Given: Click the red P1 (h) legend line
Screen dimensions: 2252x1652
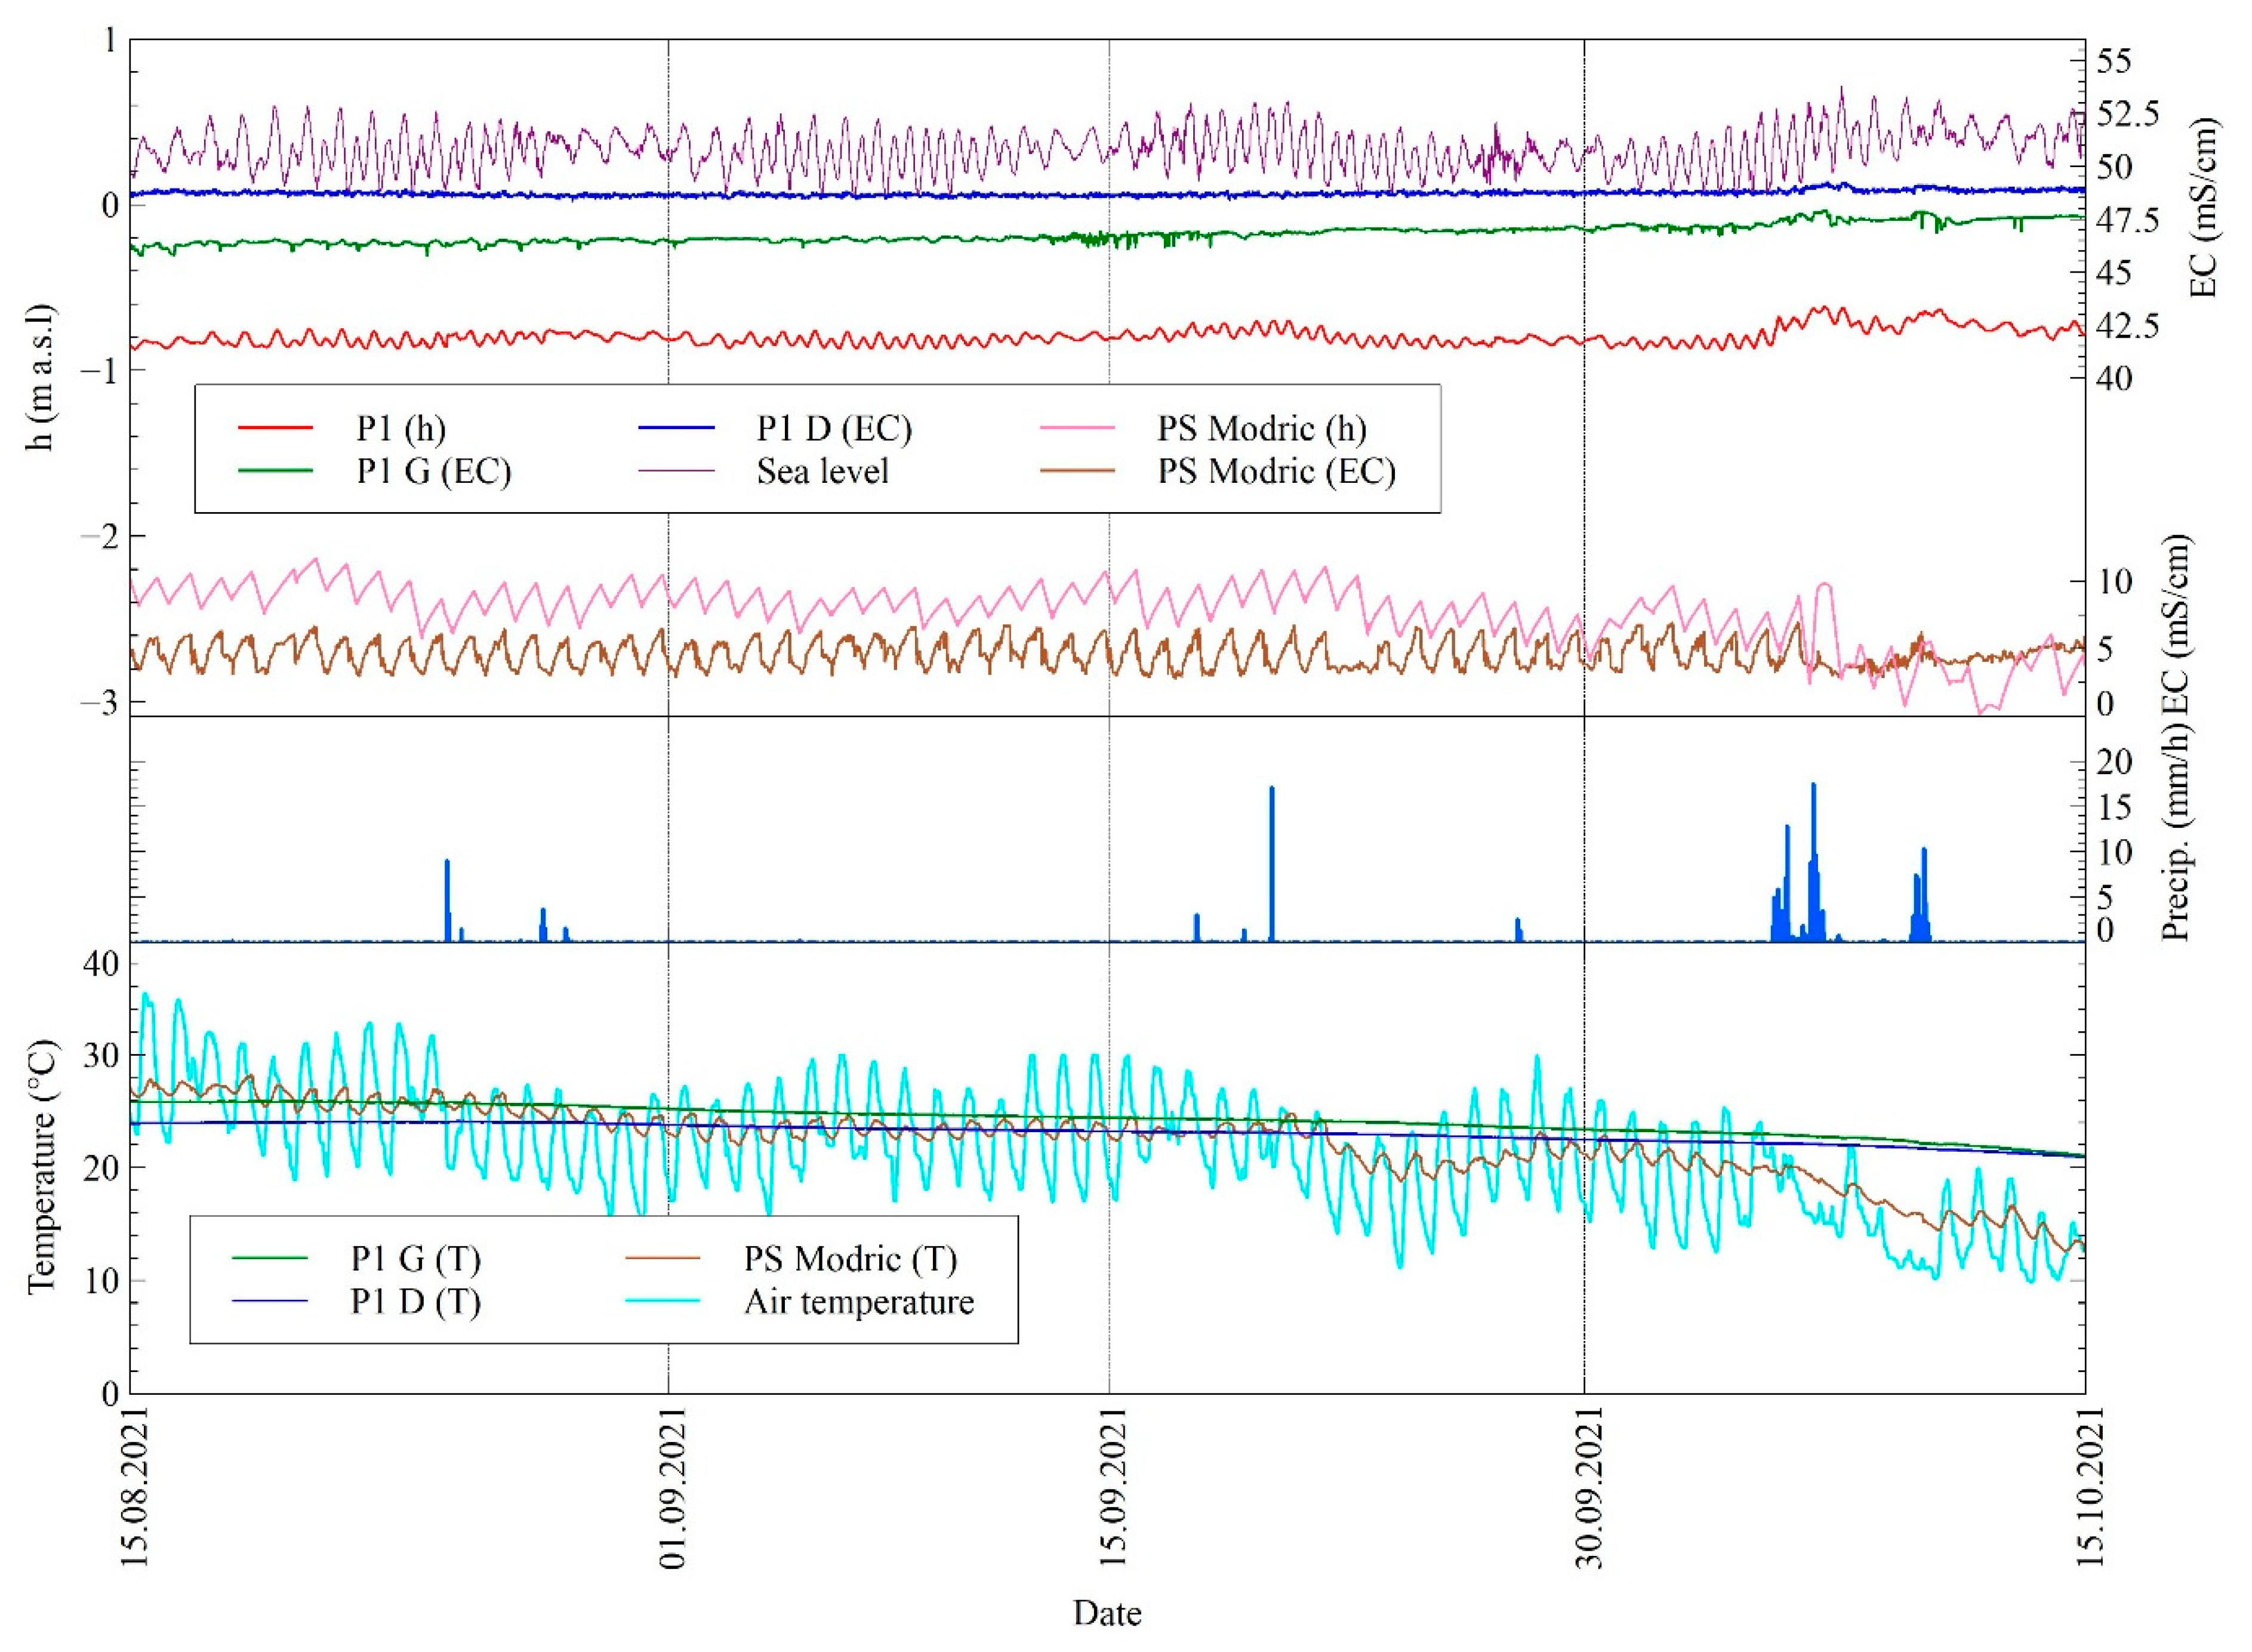Looking at the screenshot, I should pos(275,428).
